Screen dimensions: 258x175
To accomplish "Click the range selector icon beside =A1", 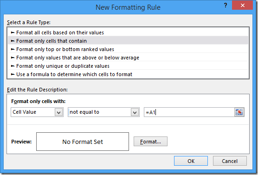I will click(x=239, y=112).
